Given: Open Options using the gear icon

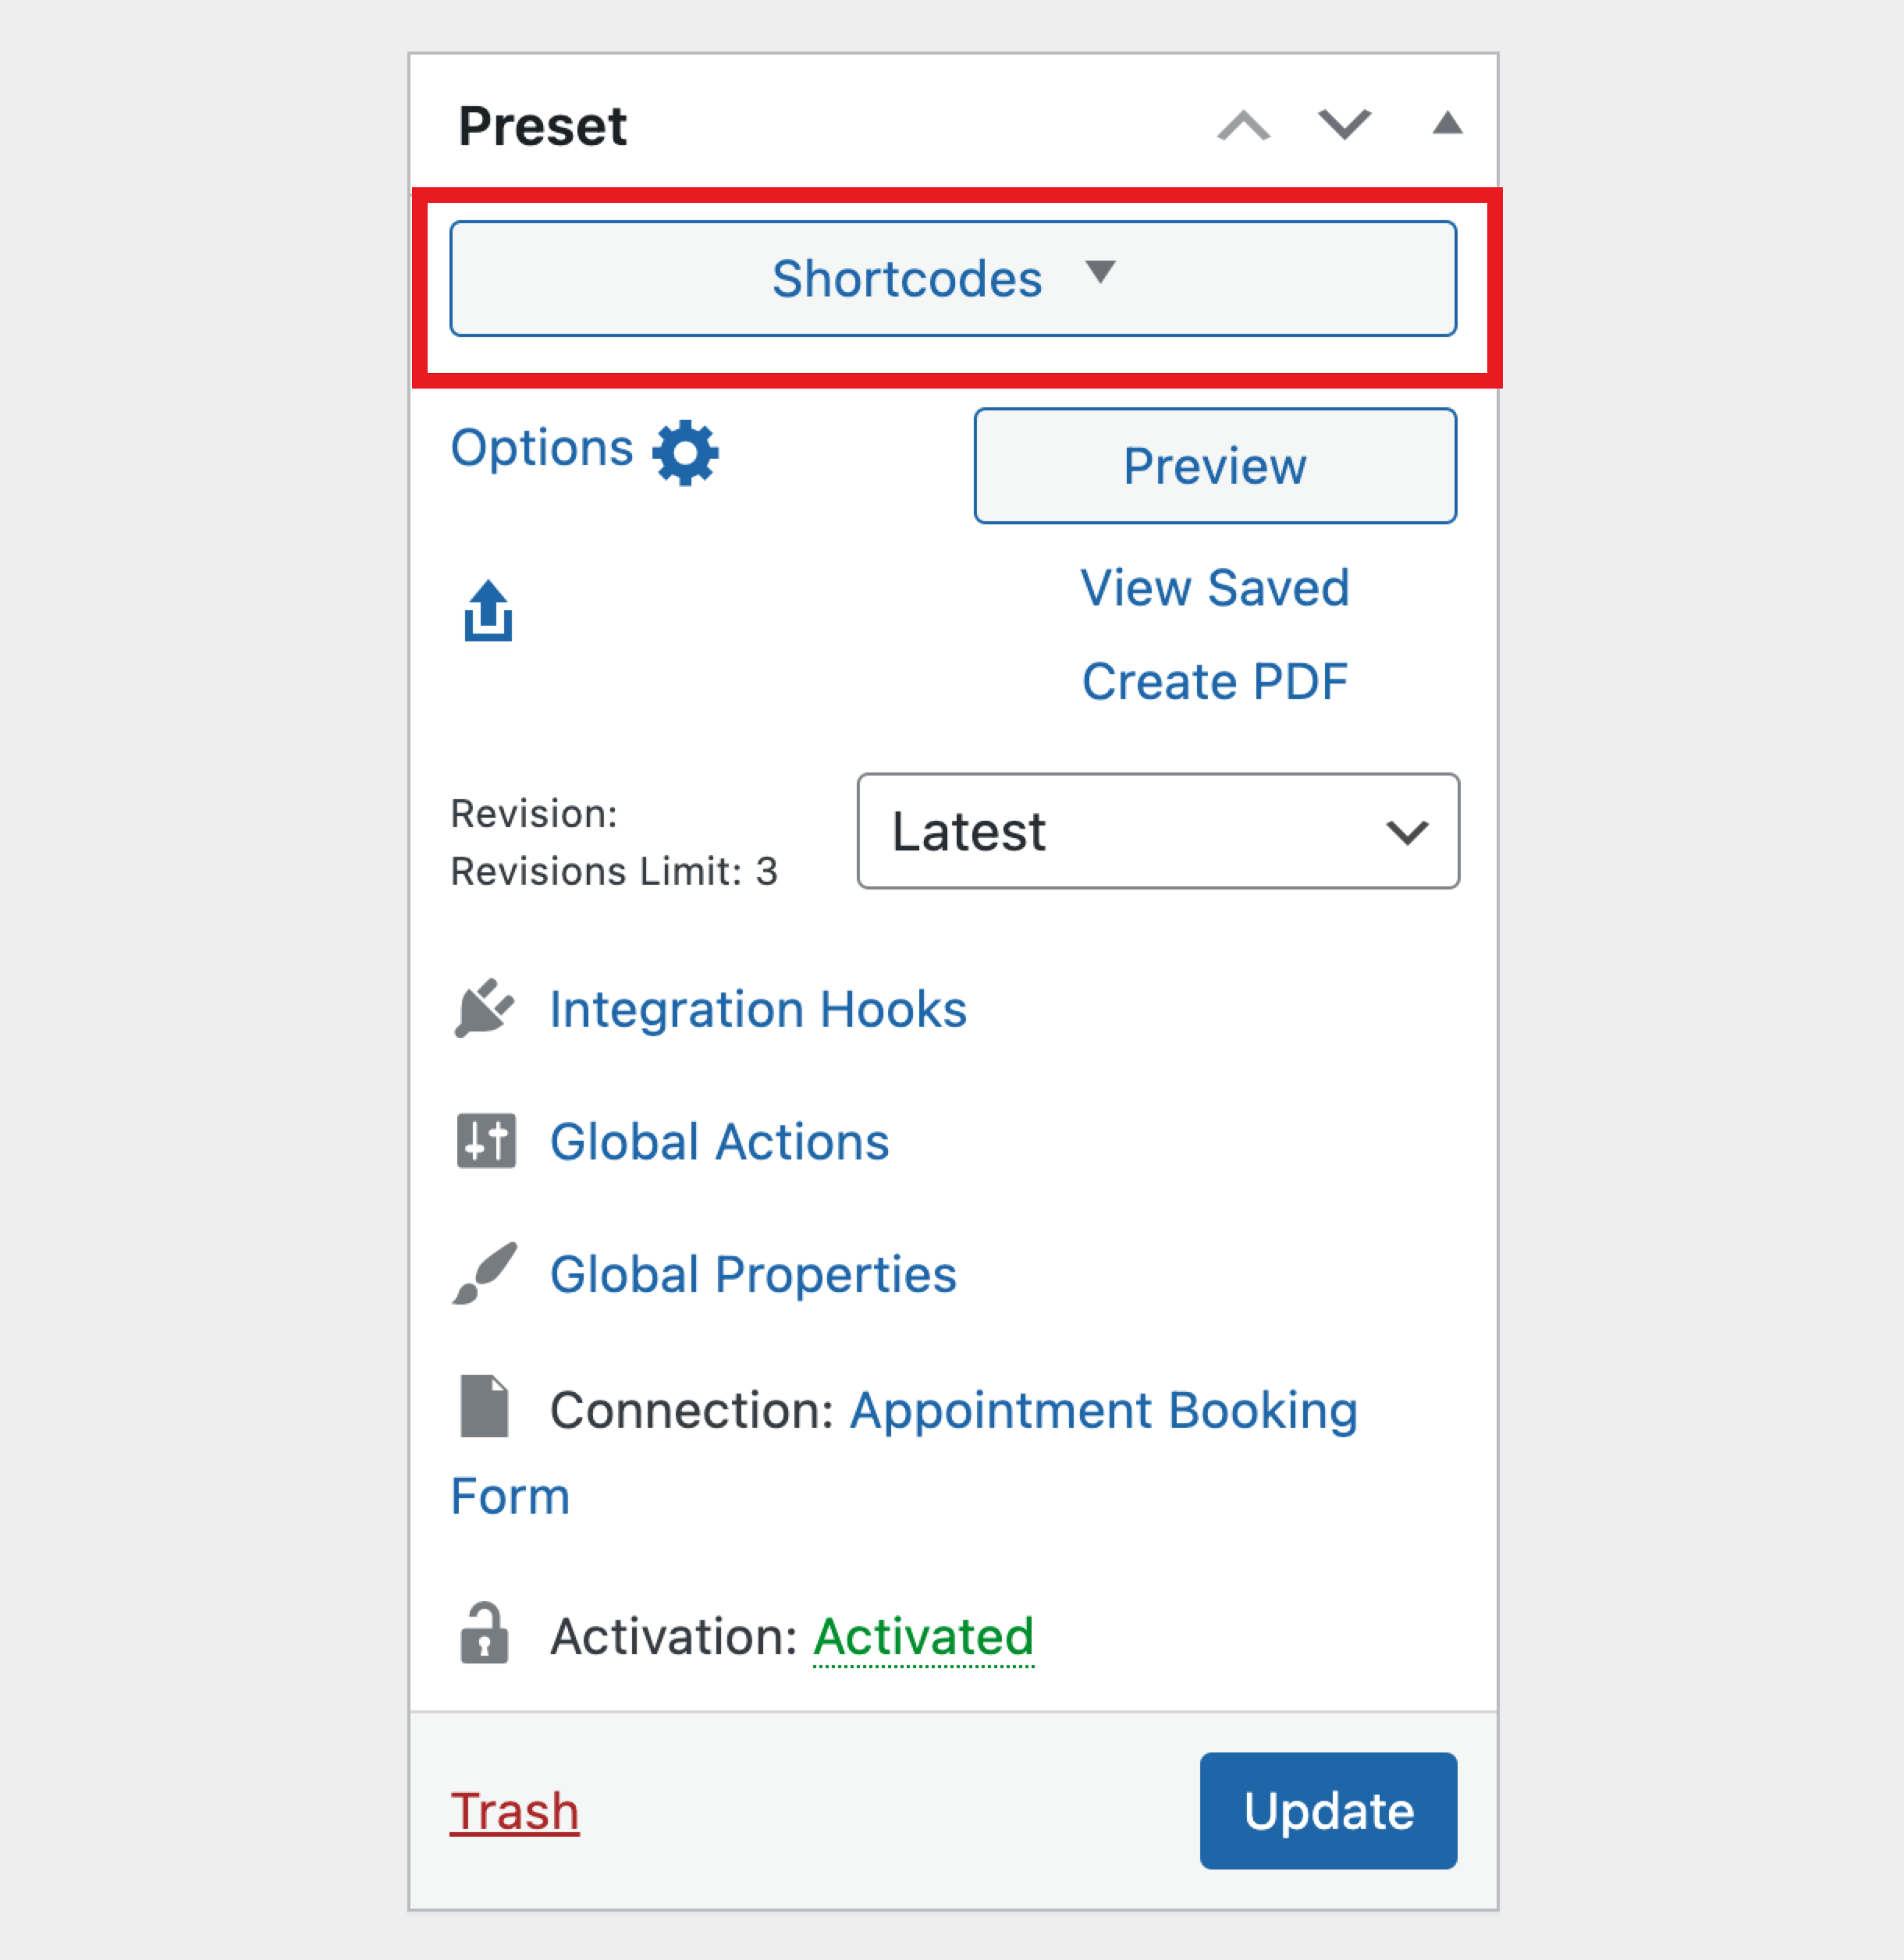Looking at the screenshot, I should click(x=684, y=452).
